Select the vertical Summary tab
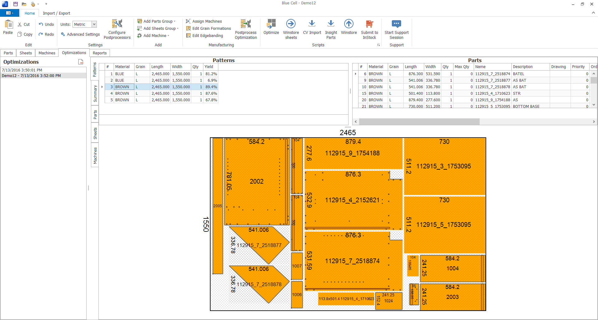Image resolution: width=598 pixels, height=320 pixels. pyautogui.click(x=95, y=94)
